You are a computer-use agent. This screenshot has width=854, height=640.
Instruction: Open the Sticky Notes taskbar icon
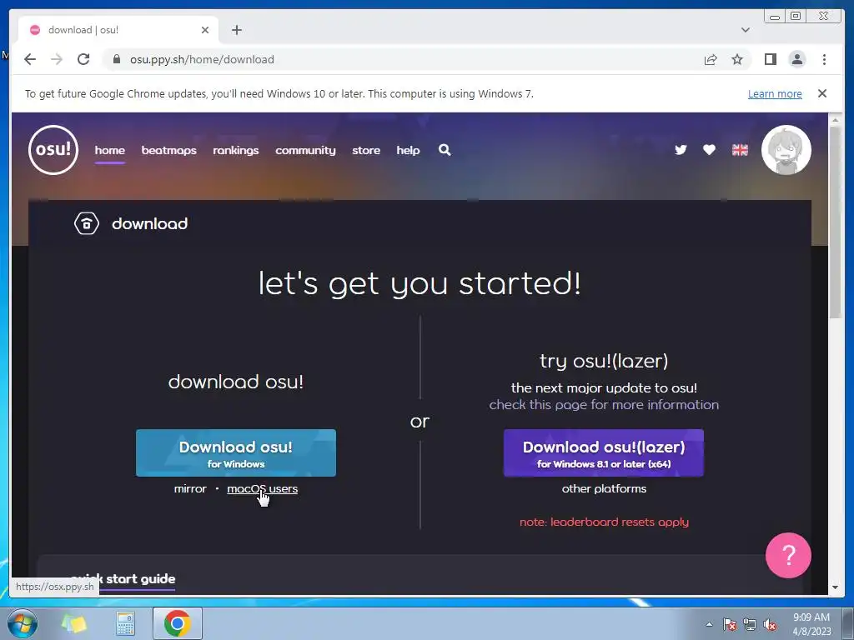click(x=73, y=623)
